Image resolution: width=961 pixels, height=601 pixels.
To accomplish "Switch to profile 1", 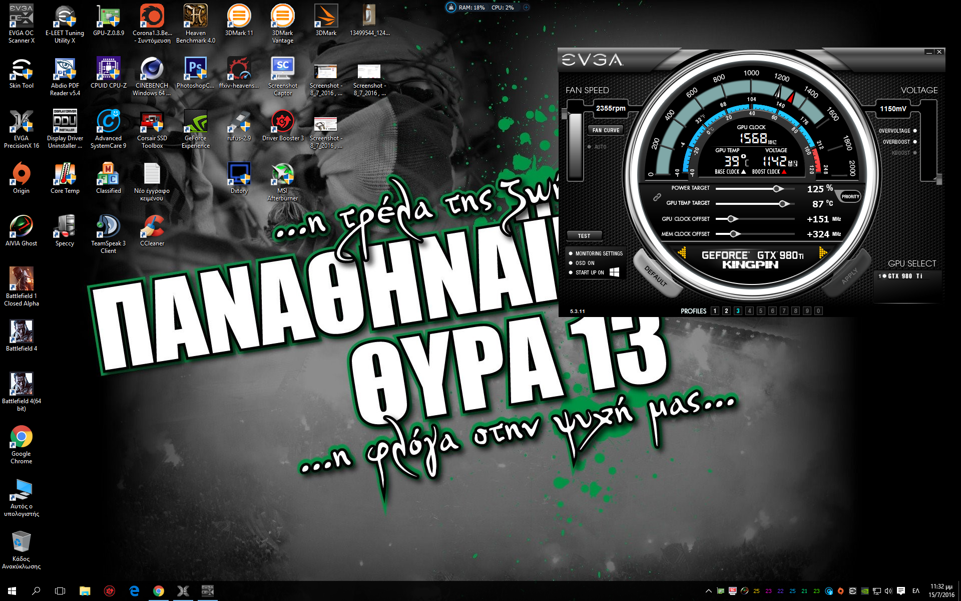I will [715, 311].
